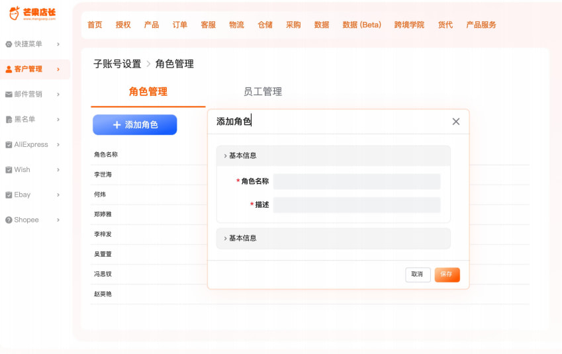This screenshot has height=354, width=562.
Task: Switch to the 角色管理 tab
Action: 148,92
